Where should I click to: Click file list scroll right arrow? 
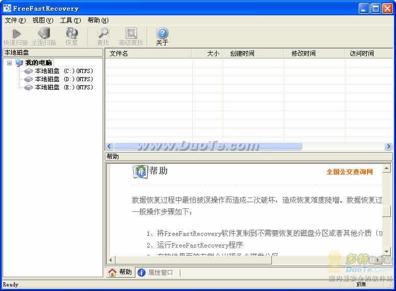click(388, 147)
